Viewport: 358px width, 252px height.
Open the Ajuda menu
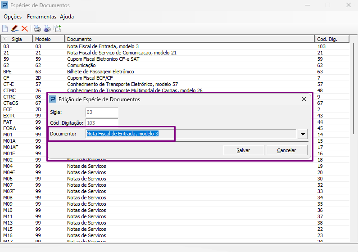point(67,17)
